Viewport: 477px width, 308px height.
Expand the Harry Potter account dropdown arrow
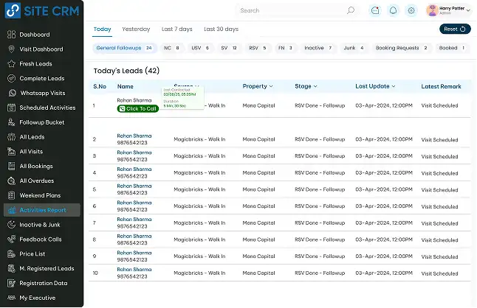point(468,10)
